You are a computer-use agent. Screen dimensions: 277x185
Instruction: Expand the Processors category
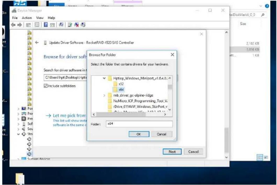coord(18,119)
